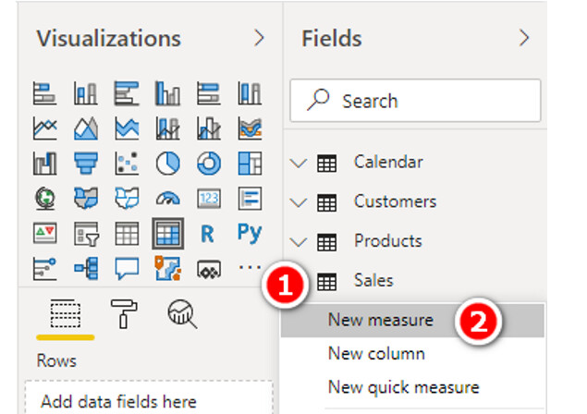Select the Matrix visual icon

coord(167,234)
